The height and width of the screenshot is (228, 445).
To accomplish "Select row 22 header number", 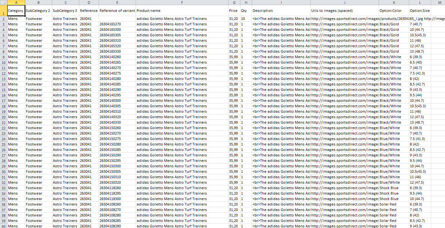I will coord(3,128).
